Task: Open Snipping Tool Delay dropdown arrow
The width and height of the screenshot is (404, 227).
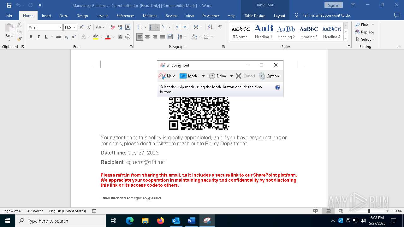Action: (231, 76)
